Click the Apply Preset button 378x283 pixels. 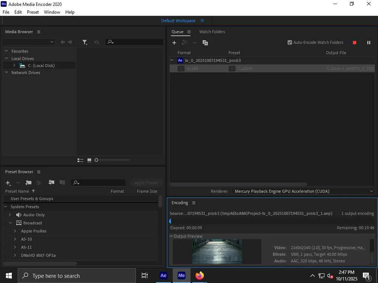click(146, 183)
